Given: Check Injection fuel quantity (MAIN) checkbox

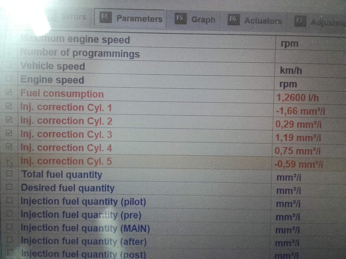Looking at the screenshot, I should (10, 226).
